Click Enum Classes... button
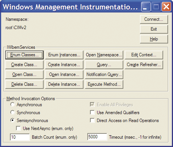The image size is (173, 147). (x=24, y=55)
